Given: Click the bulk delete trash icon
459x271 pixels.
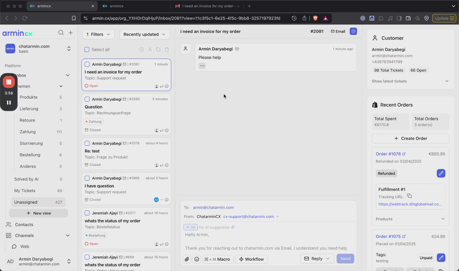Looking at the screenshot, I should click(x=167, y=49).
